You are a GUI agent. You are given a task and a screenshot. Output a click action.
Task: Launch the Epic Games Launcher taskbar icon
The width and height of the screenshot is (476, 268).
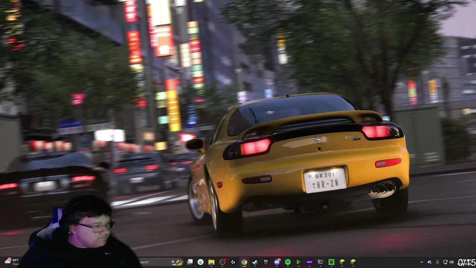[x=266, y=262]
